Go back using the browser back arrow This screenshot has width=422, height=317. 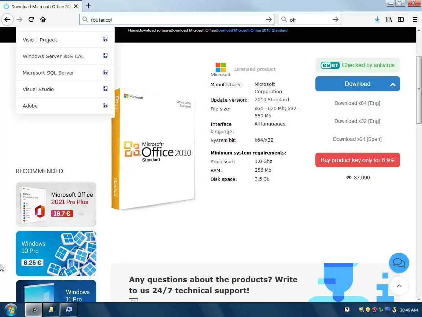[7, 19]
